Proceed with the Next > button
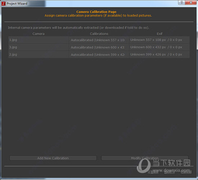 click(x=169, y=172)
